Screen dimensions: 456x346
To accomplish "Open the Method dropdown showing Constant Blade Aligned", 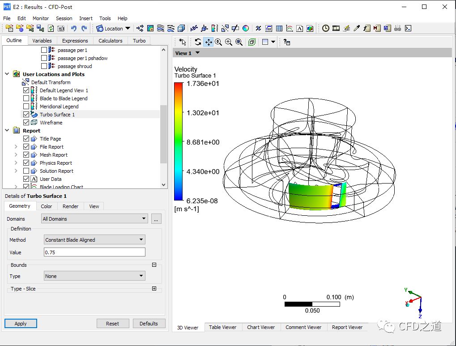I will (x=94, y=240).
